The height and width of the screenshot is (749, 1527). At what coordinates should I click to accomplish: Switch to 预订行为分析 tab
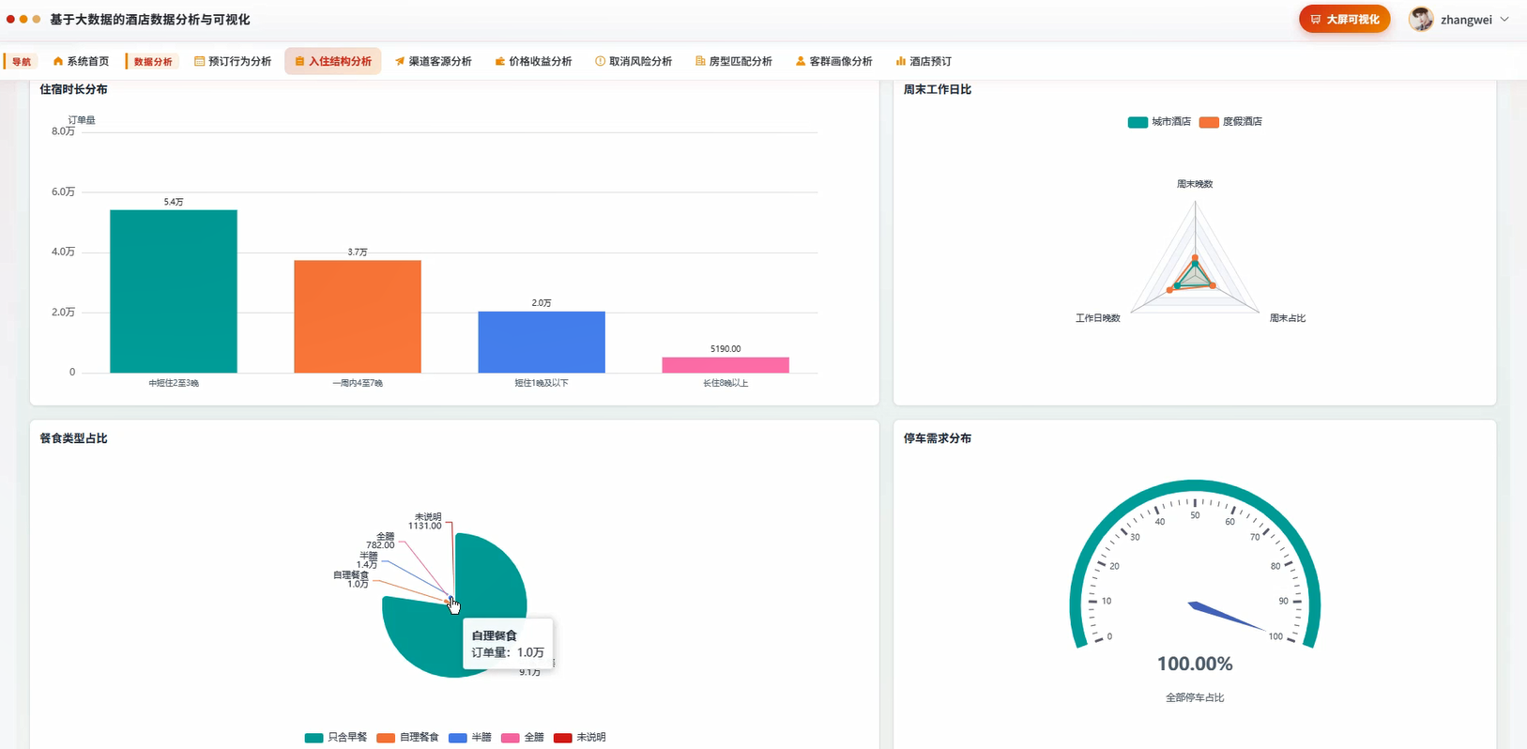233,61
